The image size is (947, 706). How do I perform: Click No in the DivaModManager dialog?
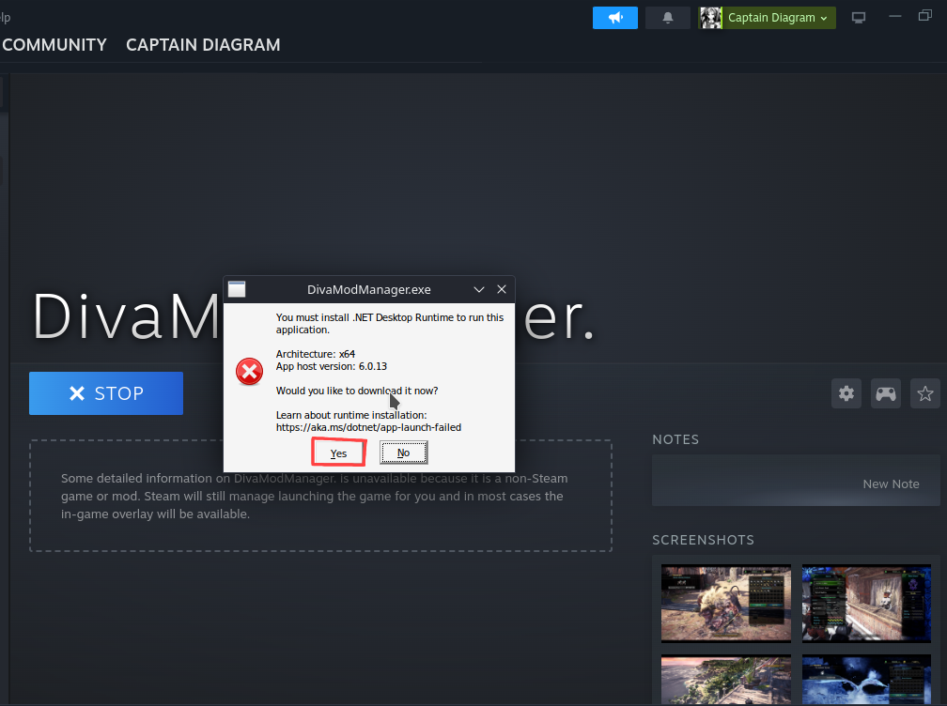click(x=403, y=453)
